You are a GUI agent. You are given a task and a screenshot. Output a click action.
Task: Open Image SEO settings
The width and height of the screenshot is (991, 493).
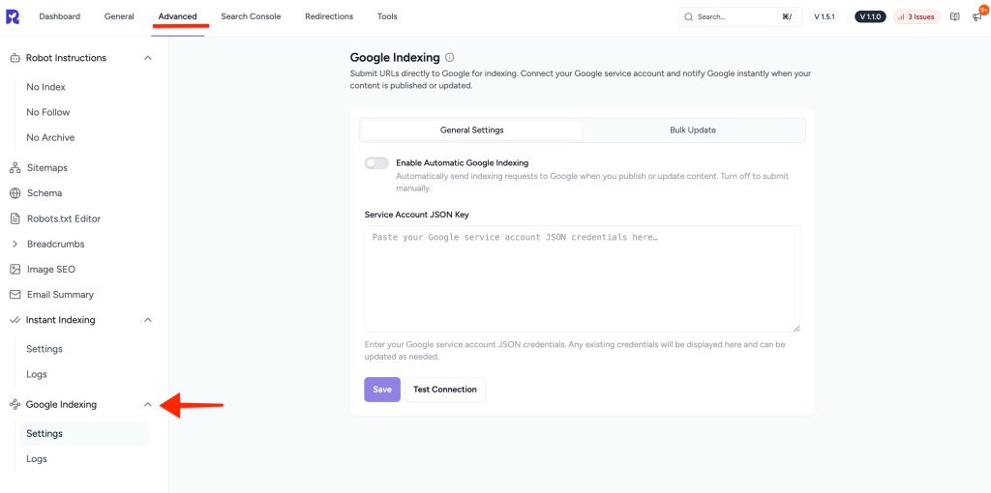50,270
